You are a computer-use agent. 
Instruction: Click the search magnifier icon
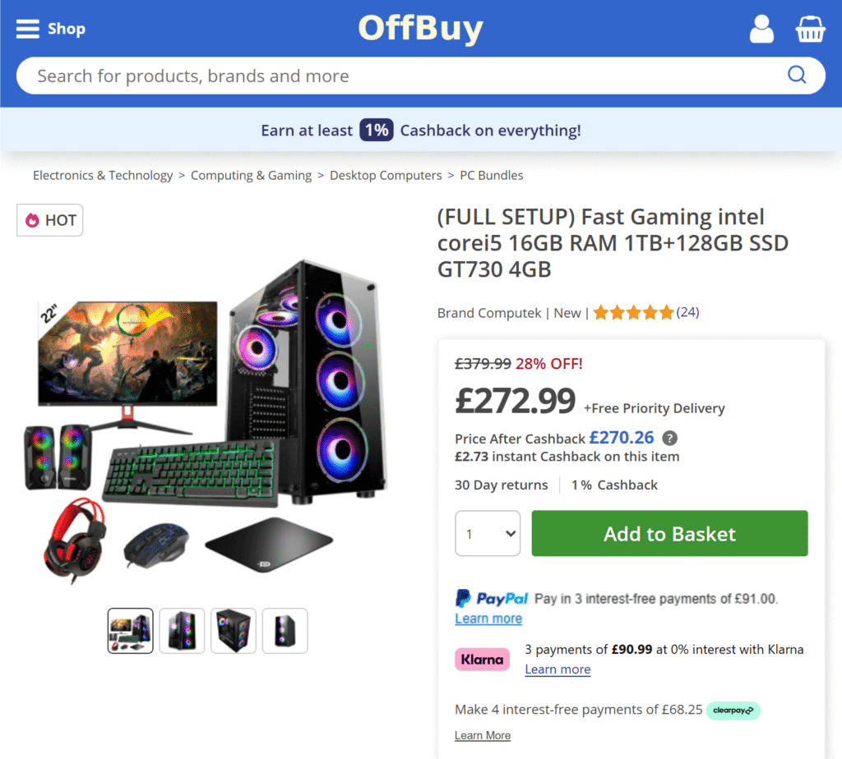click(797, 76)
